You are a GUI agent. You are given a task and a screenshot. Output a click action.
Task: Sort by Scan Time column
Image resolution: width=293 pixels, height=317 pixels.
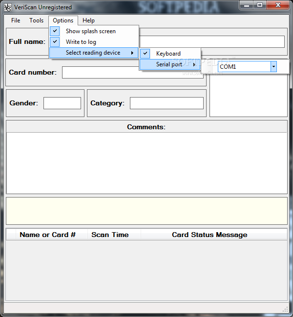[114, 235]
